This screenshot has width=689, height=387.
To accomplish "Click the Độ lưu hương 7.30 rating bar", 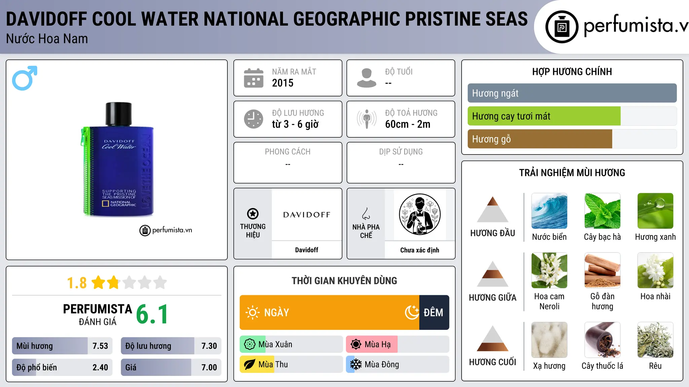I will [171, 346].
